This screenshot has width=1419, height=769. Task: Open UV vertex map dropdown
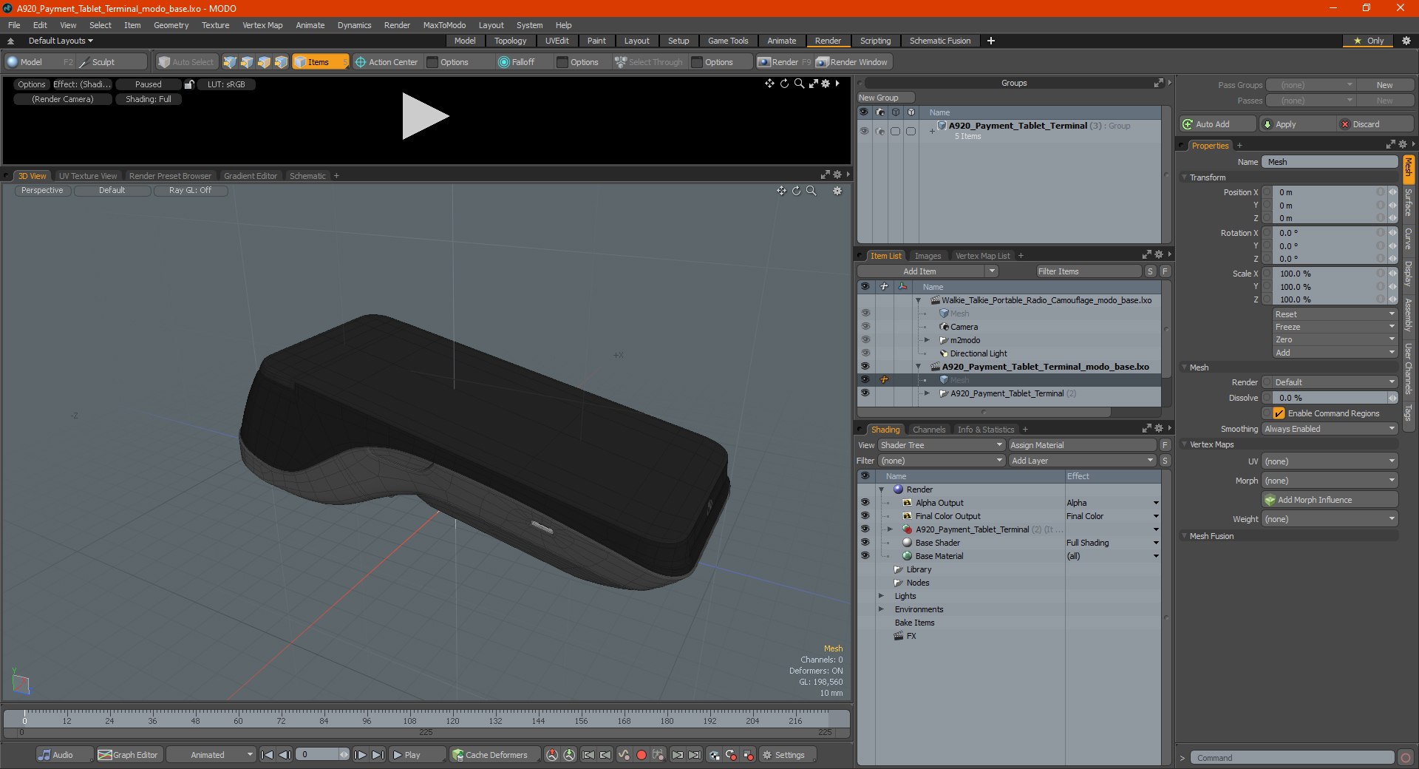pos(1330,461)
